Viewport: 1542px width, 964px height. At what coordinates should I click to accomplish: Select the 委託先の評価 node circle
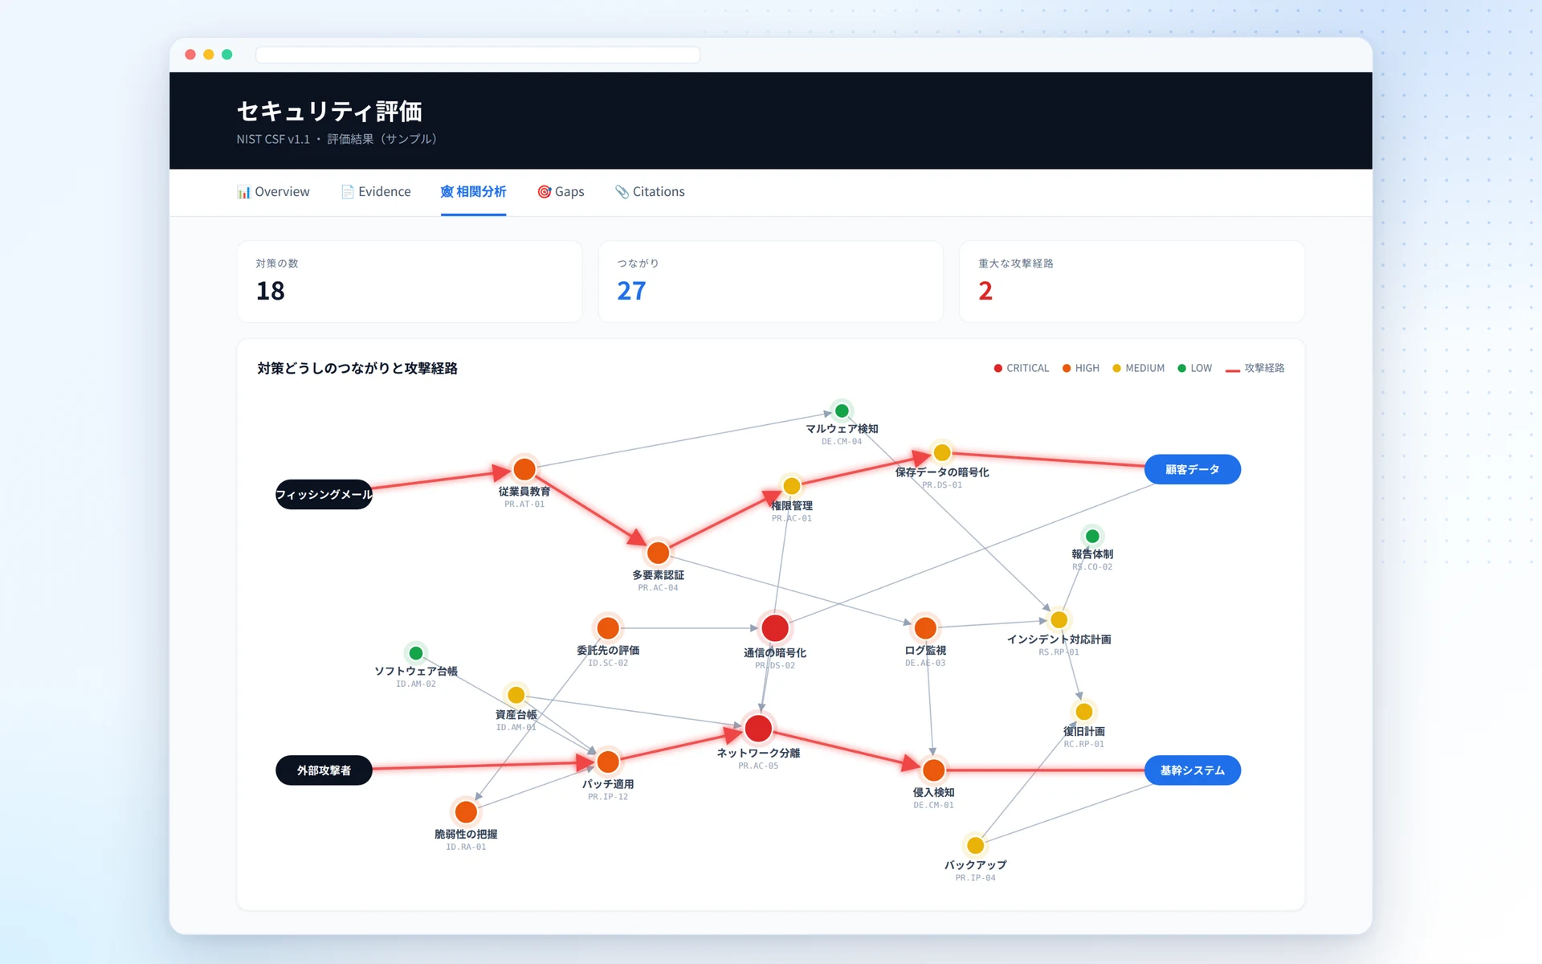[x=608, y=627]
